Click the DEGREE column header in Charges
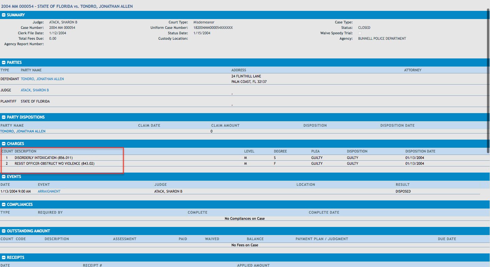Image resolution: width=490 pixels, height=267 pixels. click(280, 151)
